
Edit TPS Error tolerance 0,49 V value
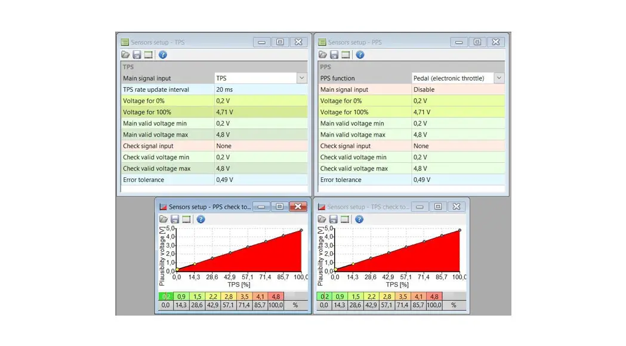click(261, 180)
